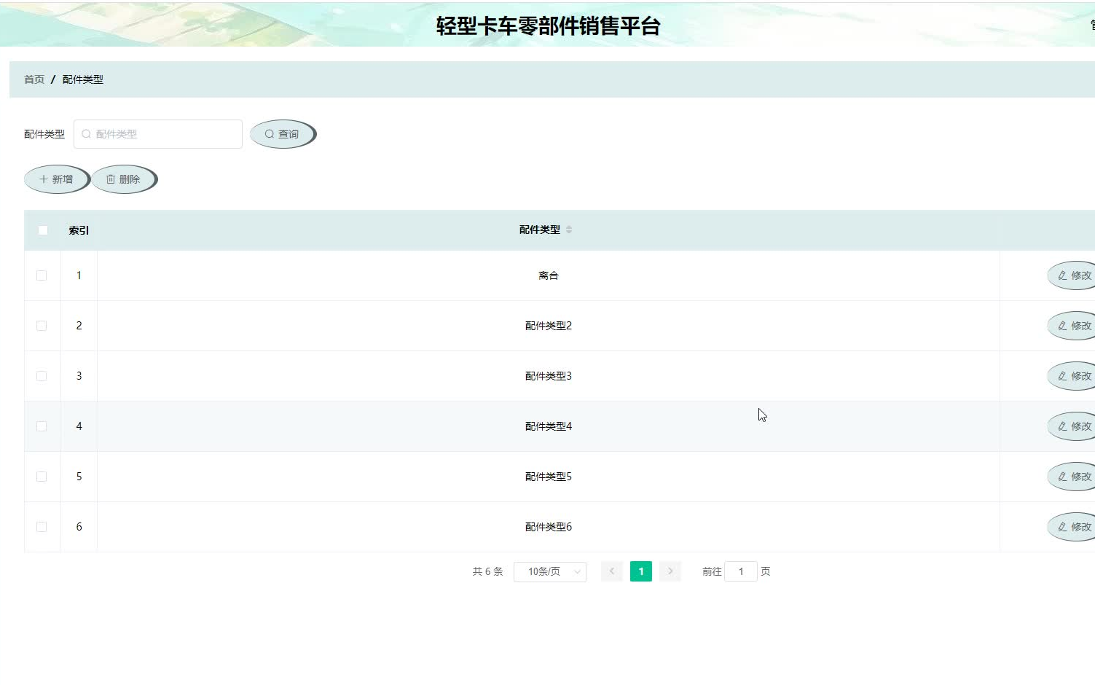Select page 1 in pagination
Viewport: 1095px width, 685px height.
coord(641,571)
